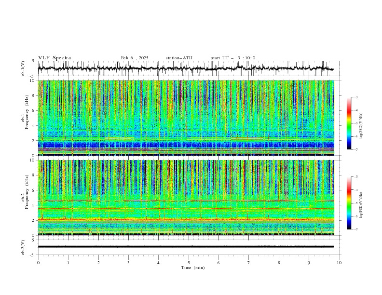Image resolution: width=382 pixels, height=295 pixels.
Task: Click the "start UT = 3 :10: 0" text
Action: tap(233, 58)
